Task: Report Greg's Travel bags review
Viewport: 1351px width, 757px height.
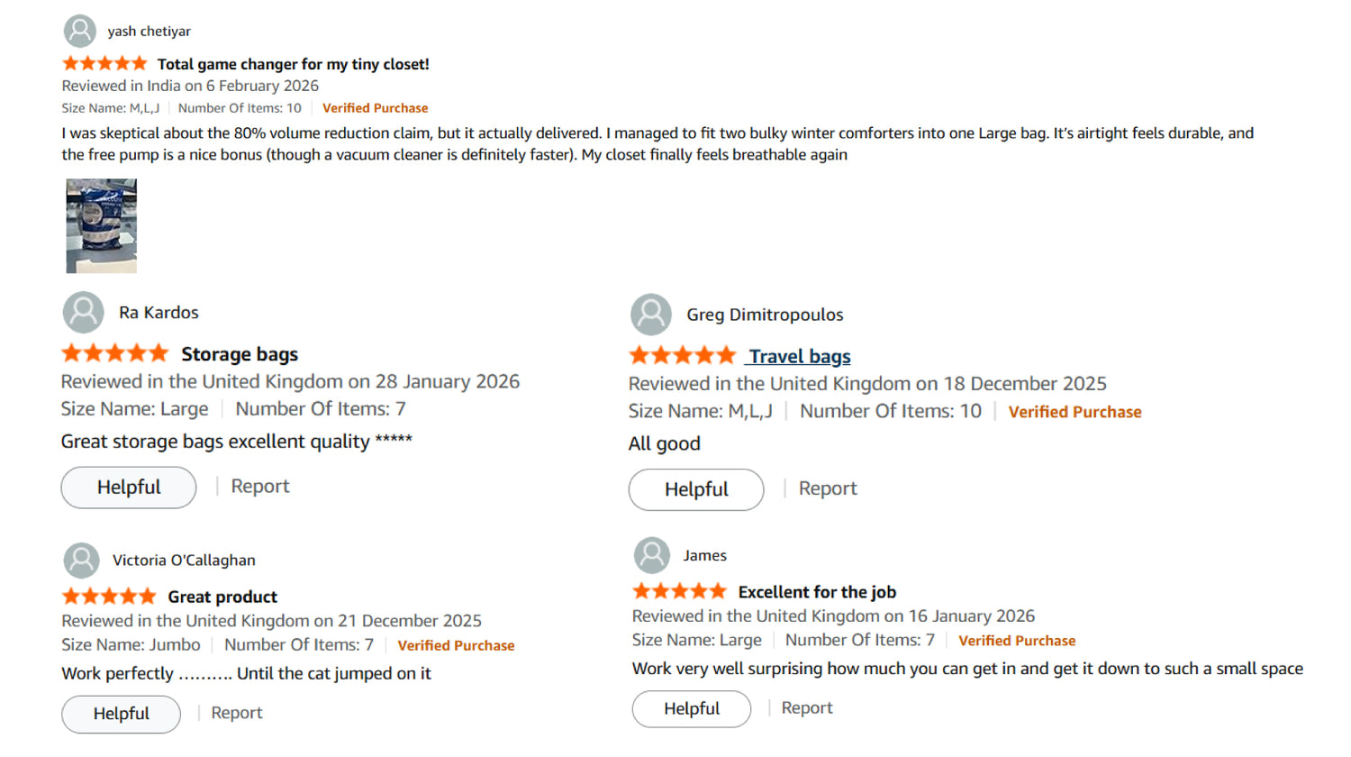Action: pyautogui.click(x=828, y=488)
